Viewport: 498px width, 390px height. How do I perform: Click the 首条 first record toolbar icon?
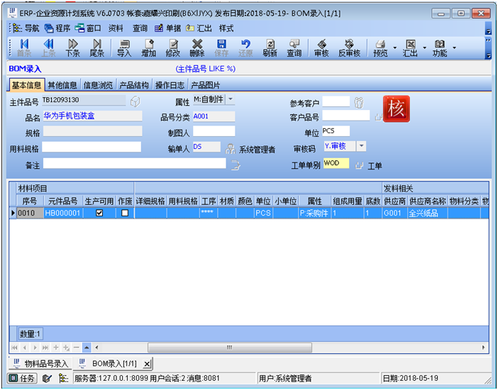pos(23,48)
